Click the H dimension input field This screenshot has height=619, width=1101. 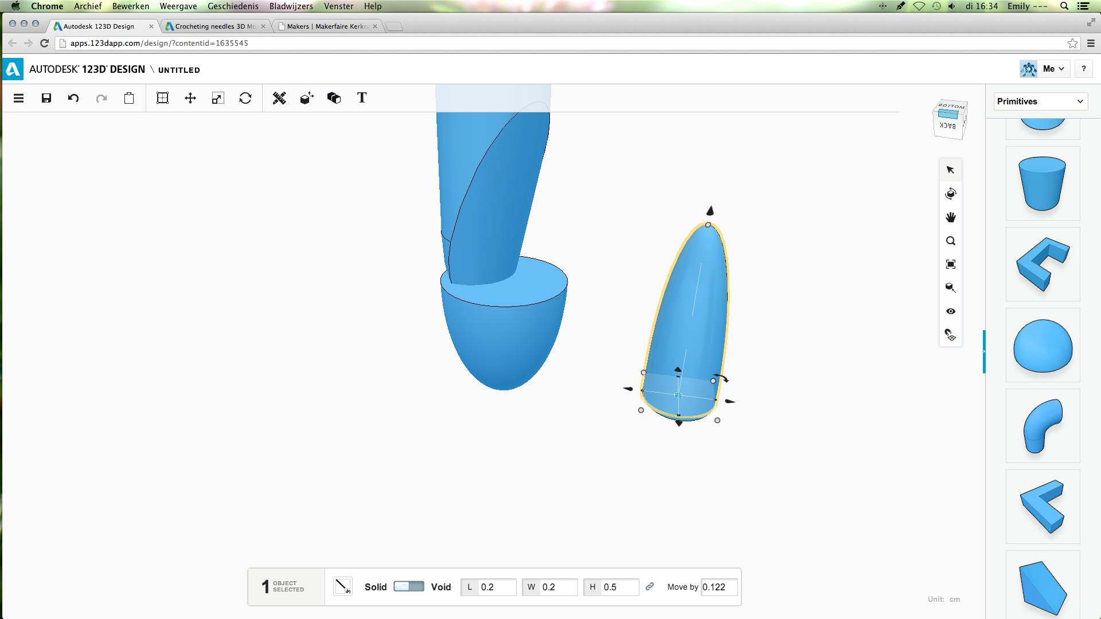(x=619, y=587)
